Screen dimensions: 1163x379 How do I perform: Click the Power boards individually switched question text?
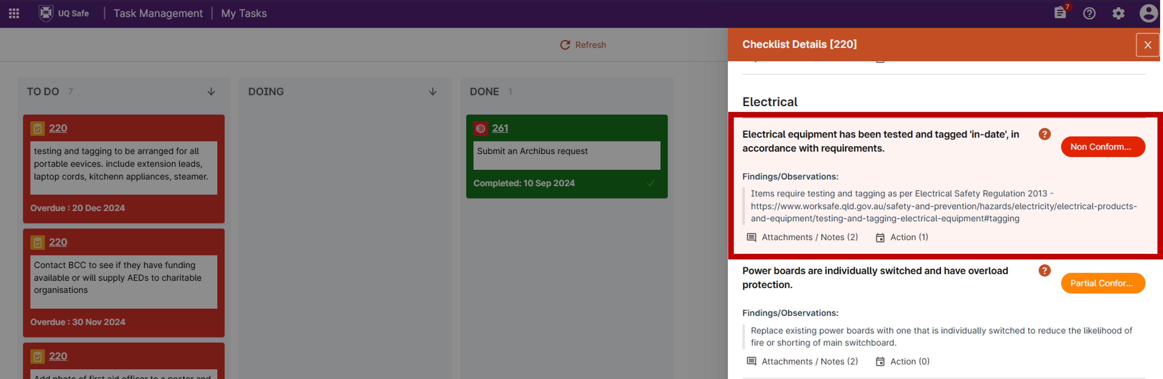tap(875, 278)
